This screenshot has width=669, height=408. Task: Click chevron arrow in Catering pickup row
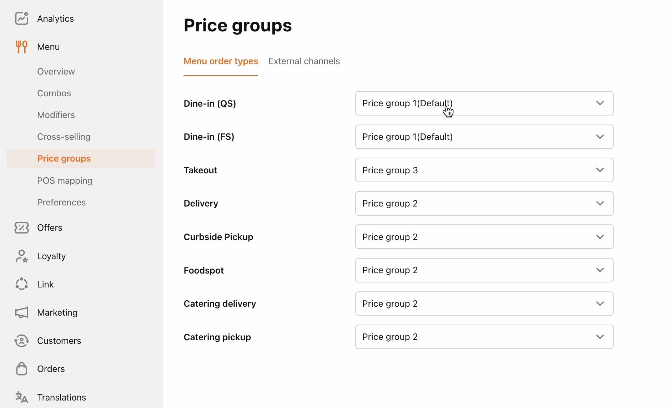(600, 337)
